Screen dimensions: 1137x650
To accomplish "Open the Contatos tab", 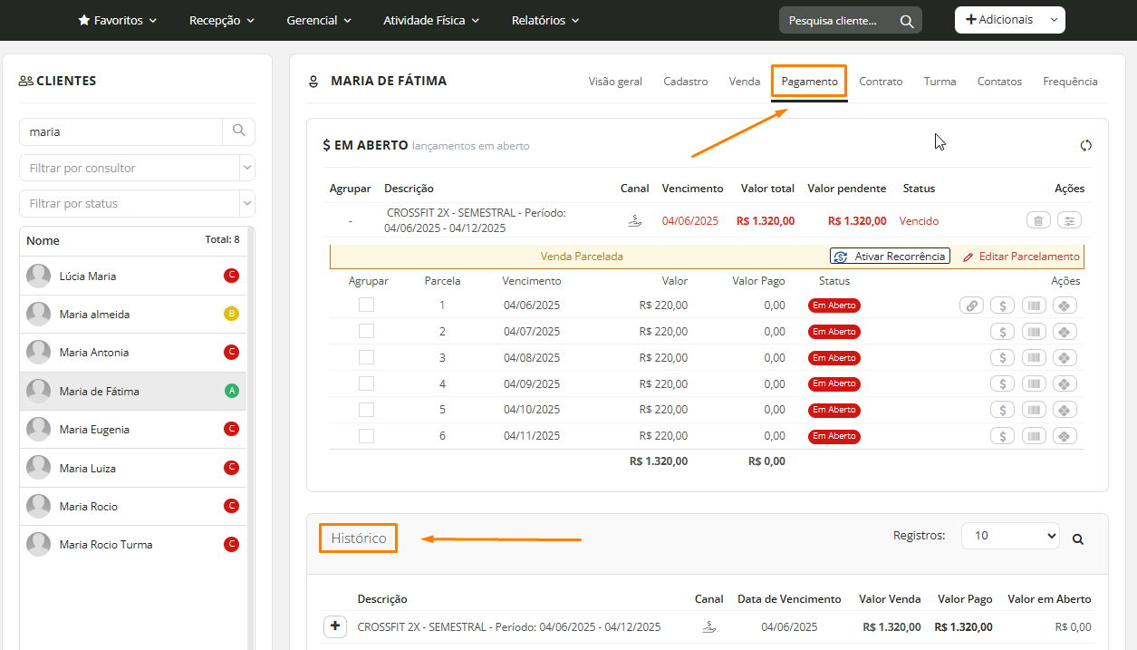I will click(999, 82).
